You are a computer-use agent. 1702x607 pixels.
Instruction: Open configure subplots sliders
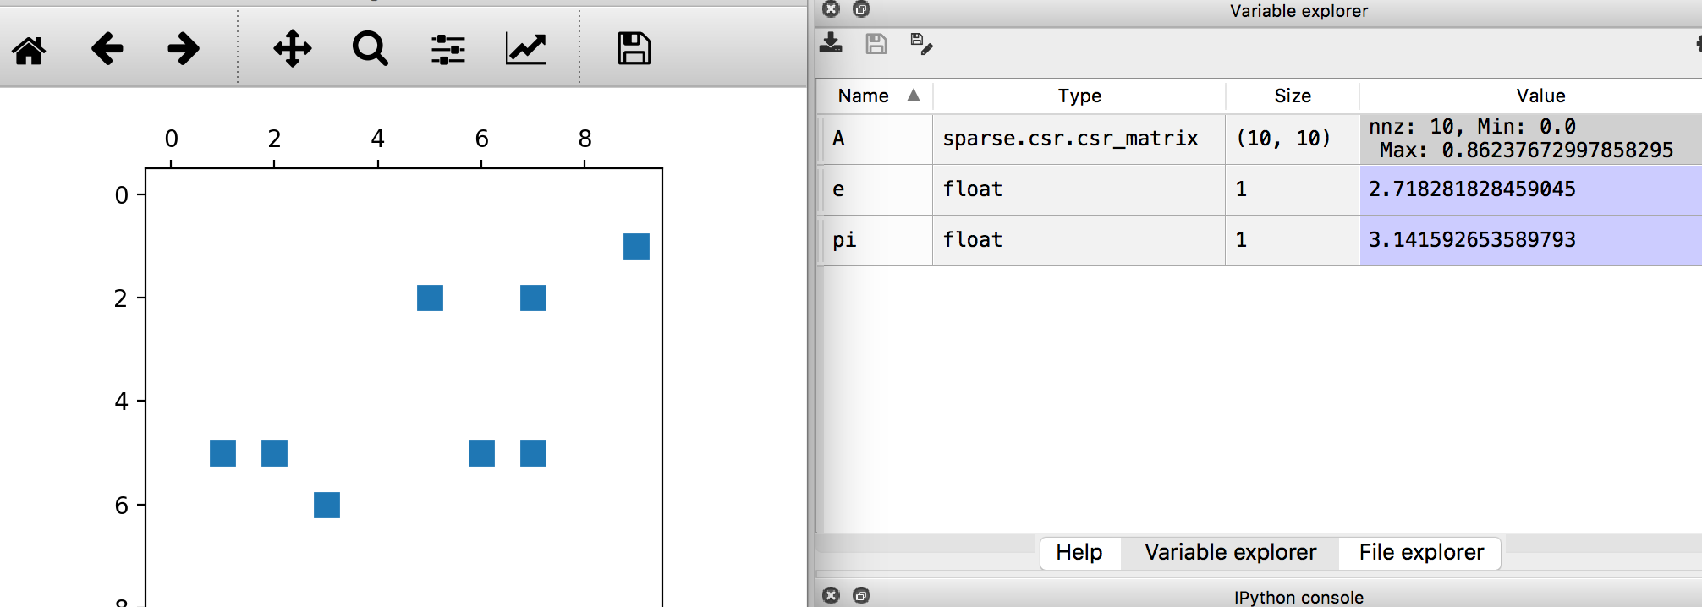pyautogui.click(x=448, y=49)
